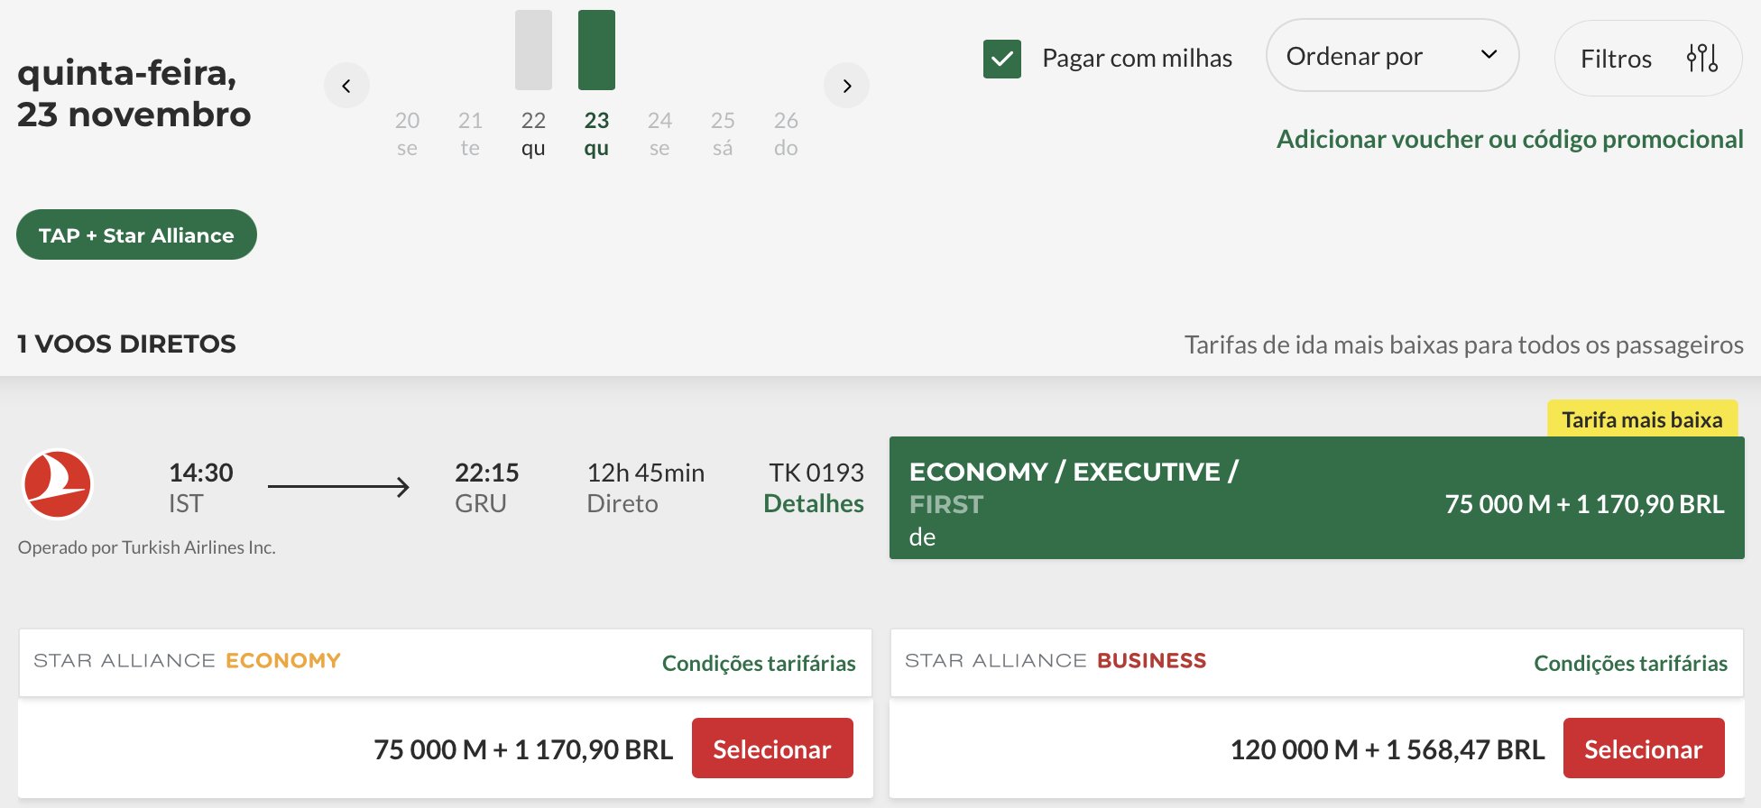This screenshot has width=1761, height=808.
Task: Open the Filtros sliders icon
Action: point(1701,59)
